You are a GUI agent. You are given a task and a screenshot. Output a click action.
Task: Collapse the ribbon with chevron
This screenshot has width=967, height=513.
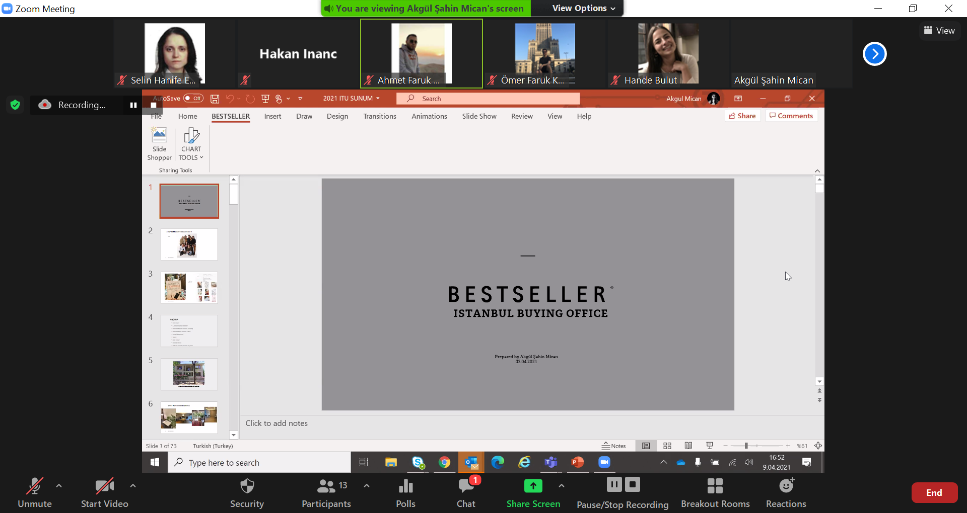pos(817,171)
